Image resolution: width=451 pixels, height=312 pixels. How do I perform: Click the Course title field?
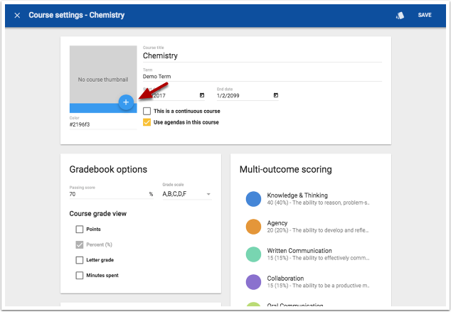[262, 55]
